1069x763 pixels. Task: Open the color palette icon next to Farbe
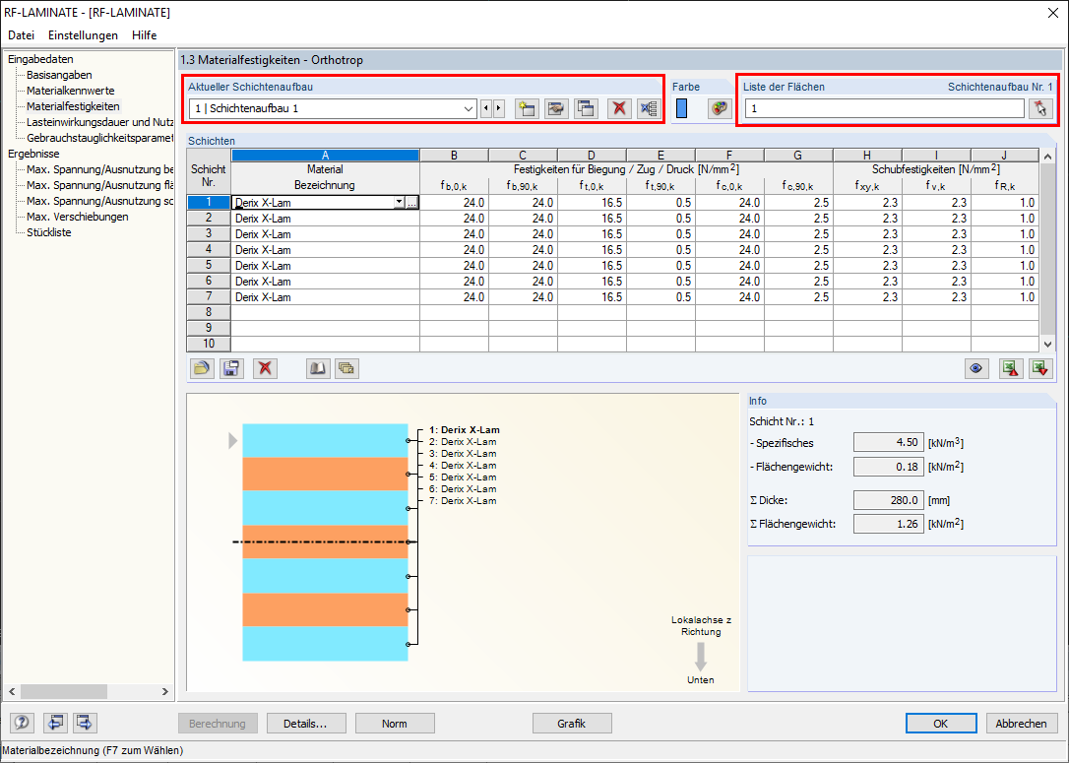[x=720, y=108]
